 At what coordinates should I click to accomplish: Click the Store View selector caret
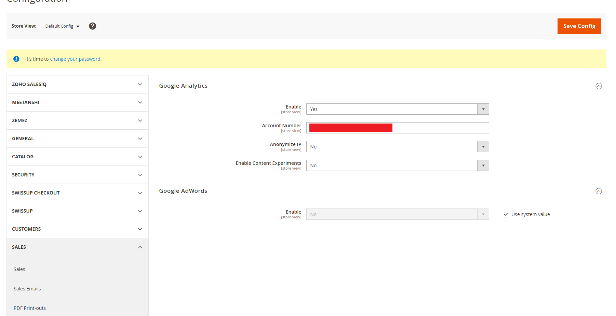[x=78, y=26]
